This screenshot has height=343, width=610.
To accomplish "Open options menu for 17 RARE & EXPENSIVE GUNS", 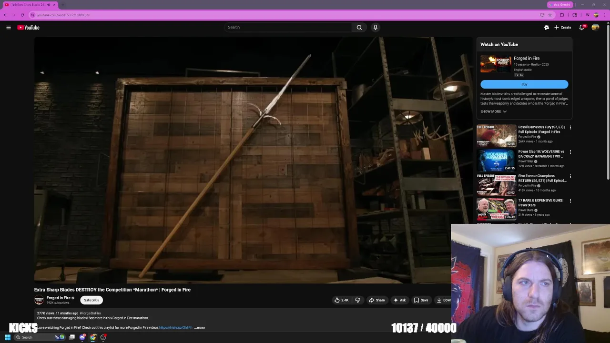I will (x=570, y=201).
